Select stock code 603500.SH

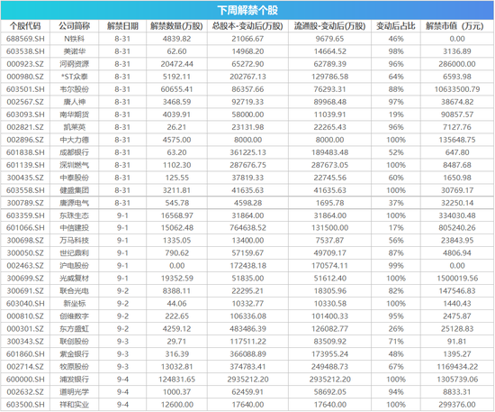point(25,405)
